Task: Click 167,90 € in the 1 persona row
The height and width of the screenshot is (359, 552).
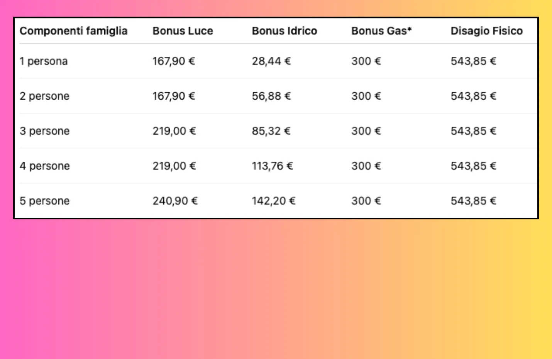Action: (174, 61)
